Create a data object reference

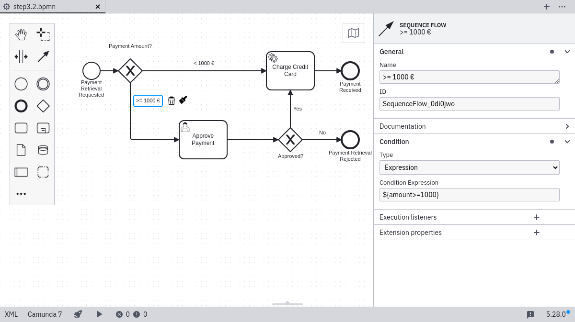21,150
